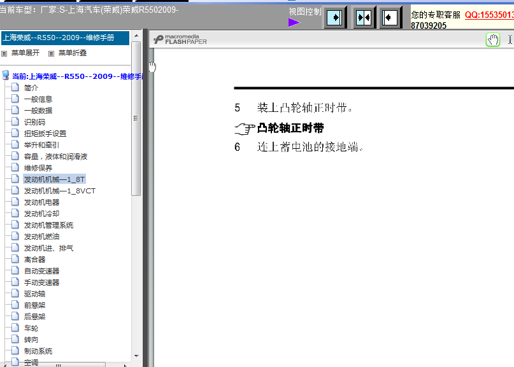This screenshot has width=514, height=367.
Task: Click the vertical splitter bar between panels
Action: [146, 198]
